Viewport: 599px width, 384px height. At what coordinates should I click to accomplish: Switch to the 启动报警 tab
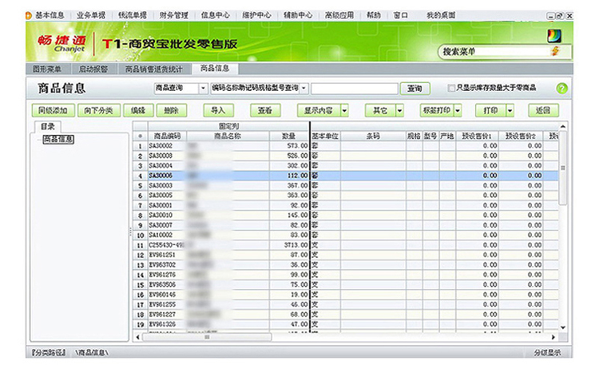(93, 69)
